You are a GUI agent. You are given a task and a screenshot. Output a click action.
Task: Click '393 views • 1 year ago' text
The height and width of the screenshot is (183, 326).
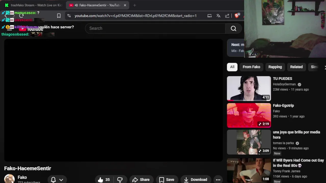coord(289,116)
